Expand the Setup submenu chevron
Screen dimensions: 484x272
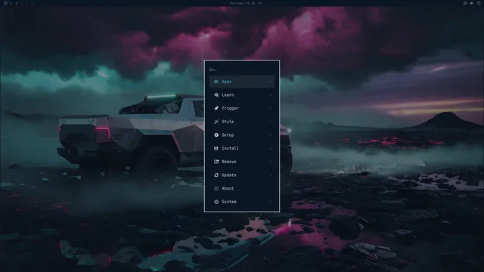click(x=271, y=135)
